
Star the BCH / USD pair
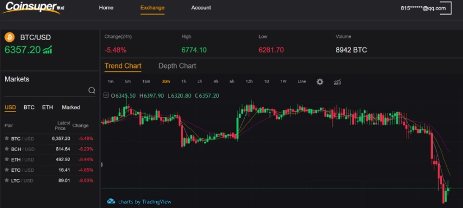[x=7, y=149]
